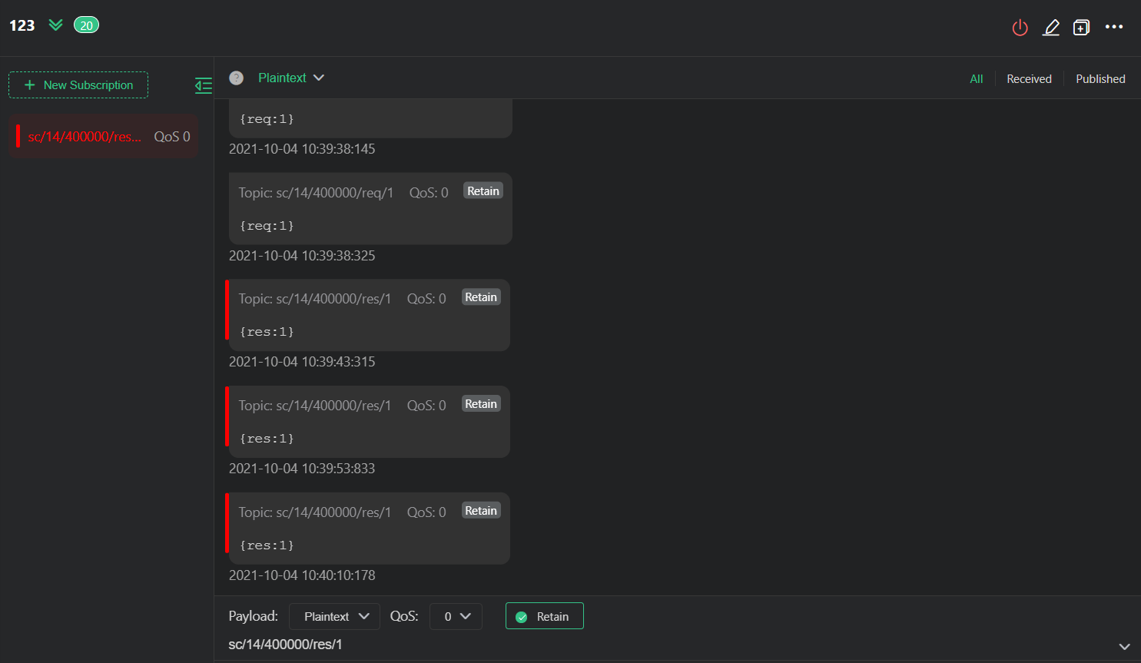Click the green 20 message count badge
Screen dimensions: 1141x663
(x=86, y=25)
